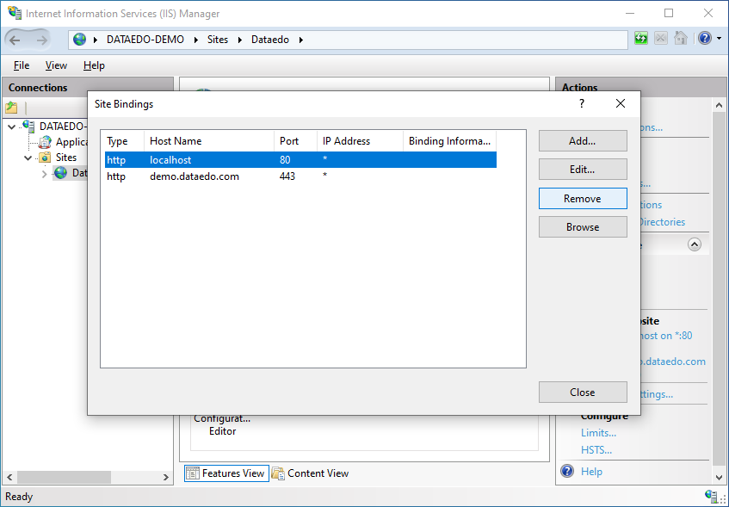Click the refresh page icon in toolbar
Image resolution: width=729 pixels, height=507 pixels.
click(641, 39)
